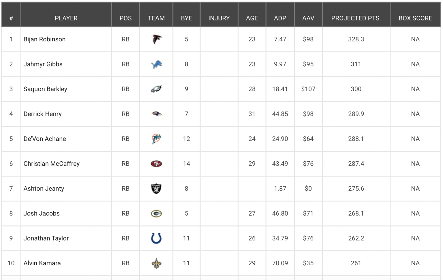Click Ashton Jeanty's player name
443x280 pixels.
coord(44,189)
